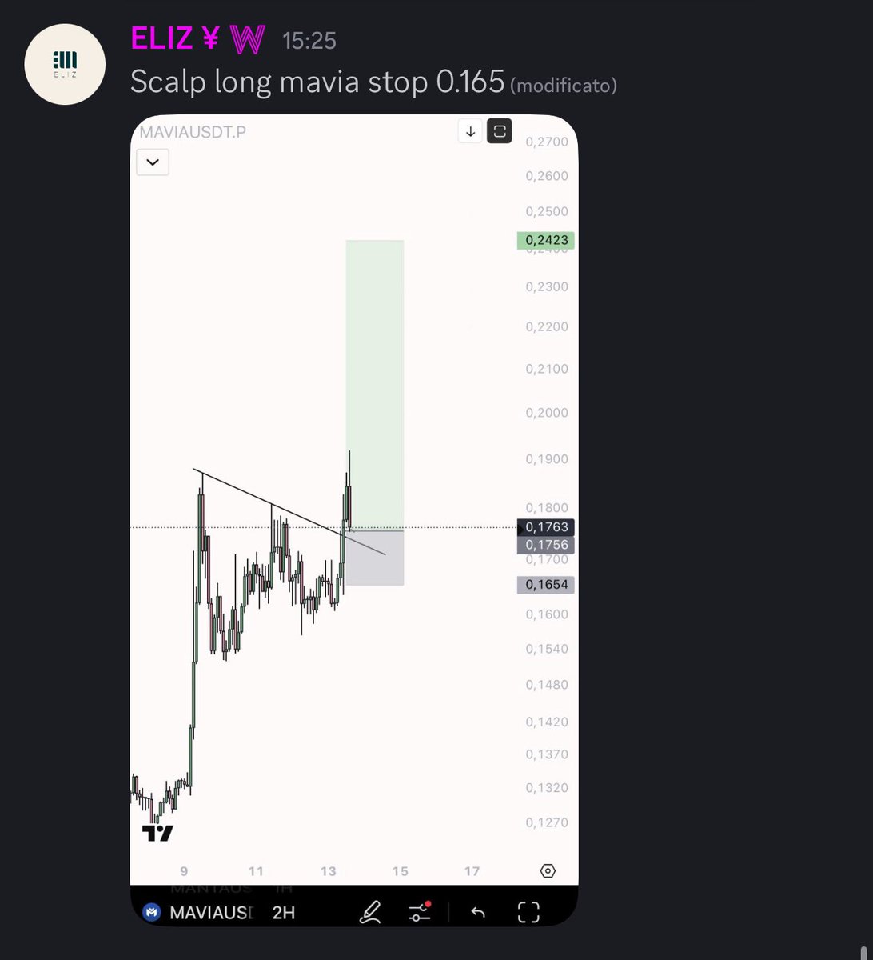873x960 pixels.
Task: Click the green profit zone rectangle
Action: 375,384
